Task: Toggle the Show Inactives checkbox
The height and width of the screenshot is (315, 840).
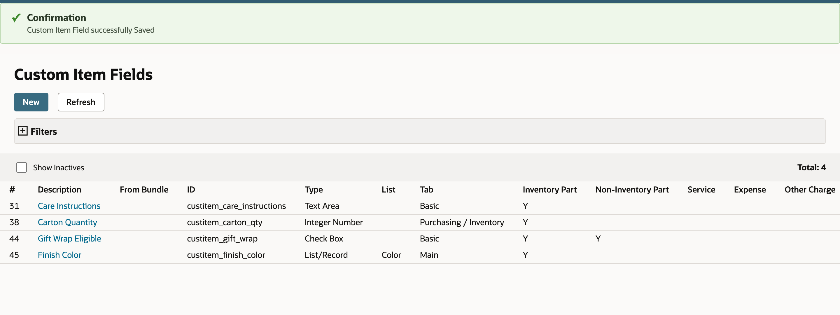Action: (x=22, y=168)
